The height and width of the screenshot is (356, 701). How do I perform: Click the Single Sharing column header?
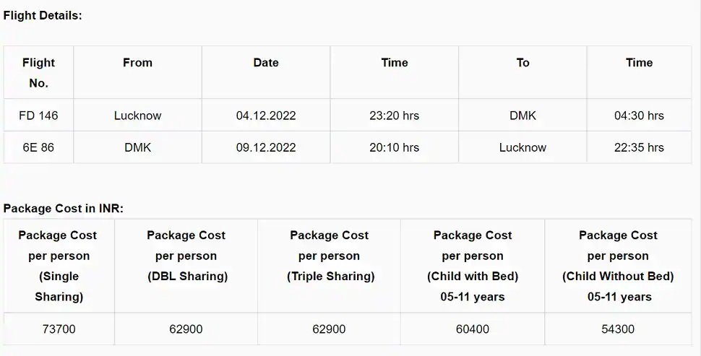click(59, 266)
